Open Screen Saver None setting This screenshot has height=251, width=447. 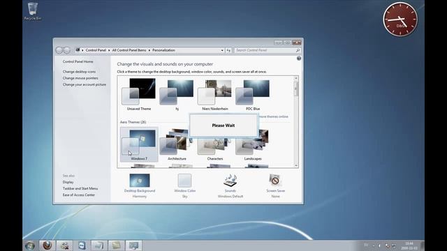pyautogui.click(x=275, y=185)
